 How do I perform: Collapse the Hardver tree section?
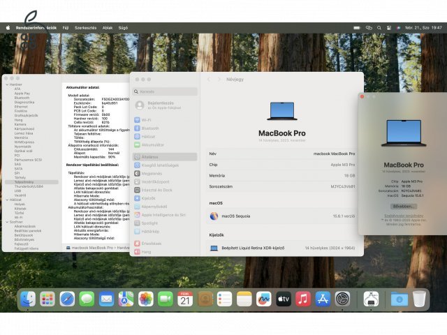7,84
